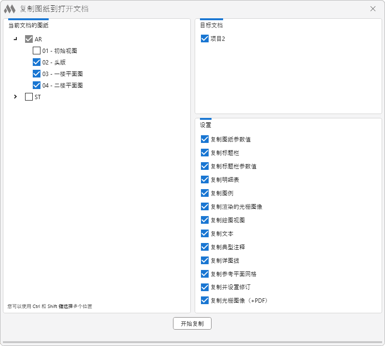Toggle 复制光栅图像（+PDF） checkbox
The height and width of the screenshot is (346, 385).
pos(205,301)
